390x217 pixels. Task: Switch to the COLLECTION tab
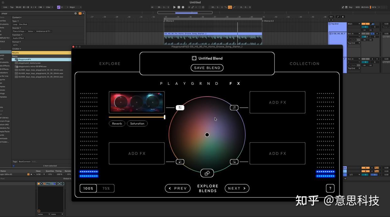(x=304, y=64)
